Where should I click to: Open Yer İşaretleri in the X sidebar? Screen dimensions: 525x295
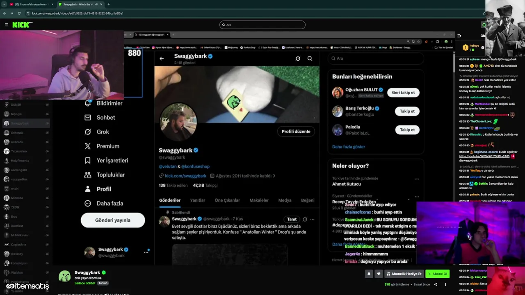(x=106, y=161)
